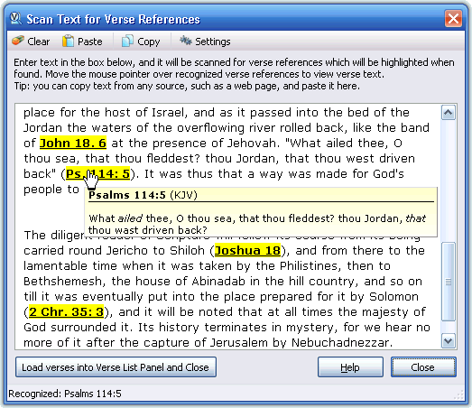Click the 2 Chr. 35: 3 reference
This screenshot has height=408, width=472.
point(66,312)
